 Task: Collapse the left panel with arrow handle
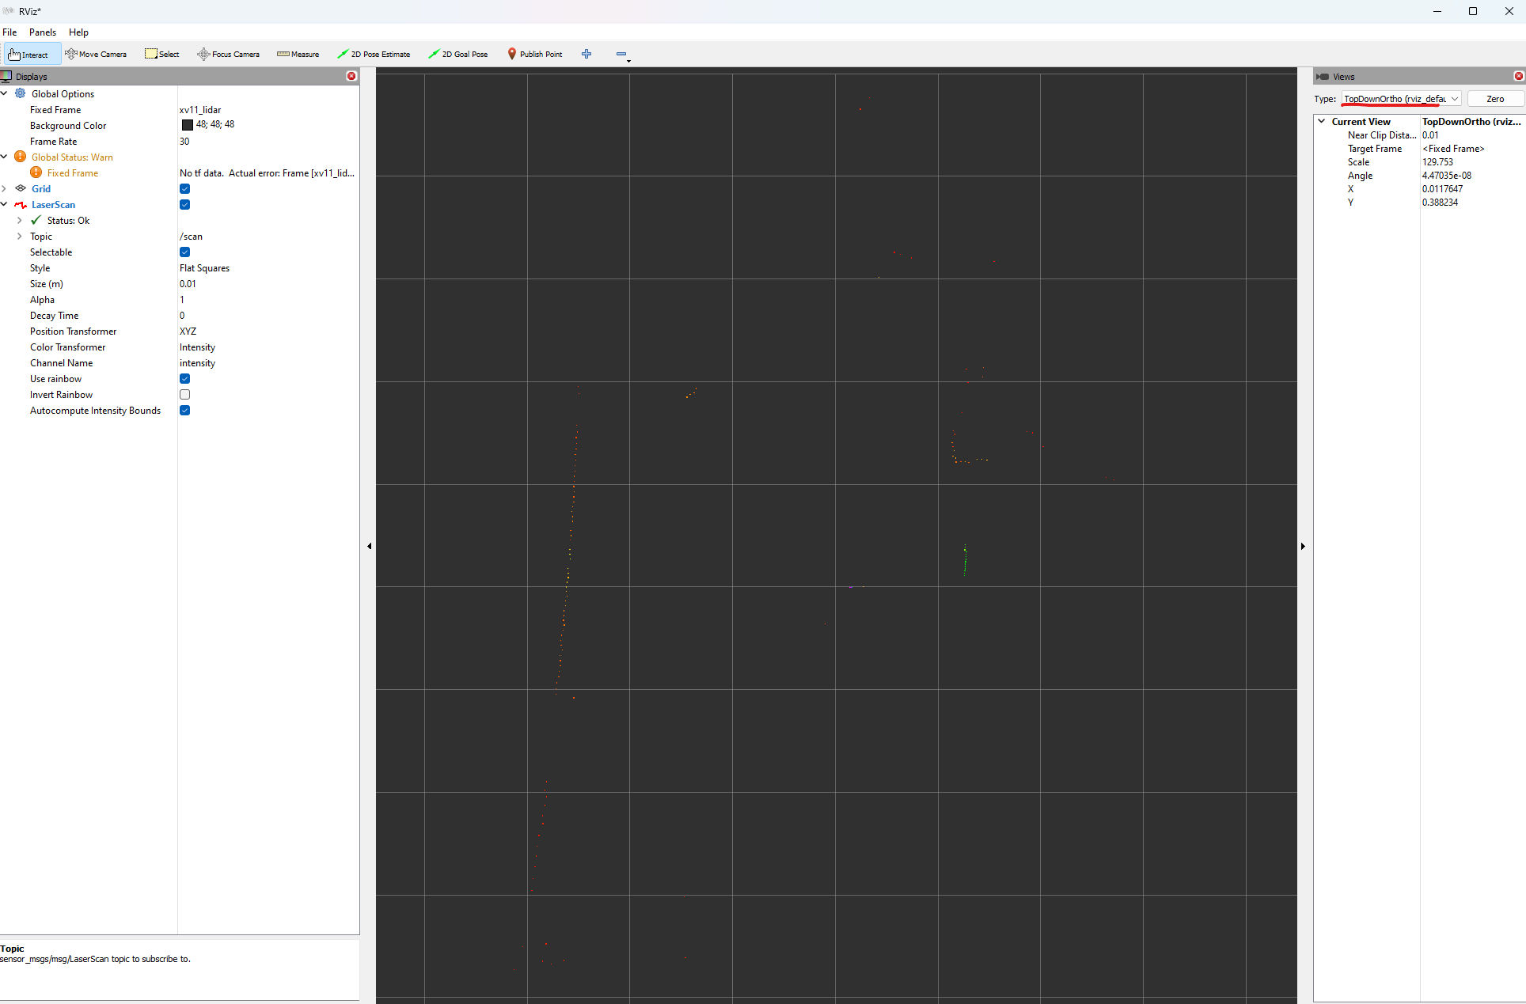[369, 546]
